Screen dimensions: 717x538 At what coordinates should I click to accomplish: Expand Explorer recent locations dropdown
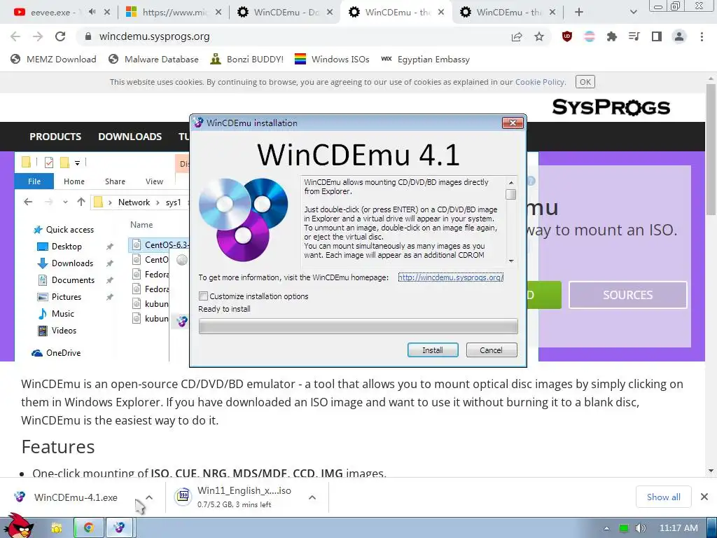[65, 202]
